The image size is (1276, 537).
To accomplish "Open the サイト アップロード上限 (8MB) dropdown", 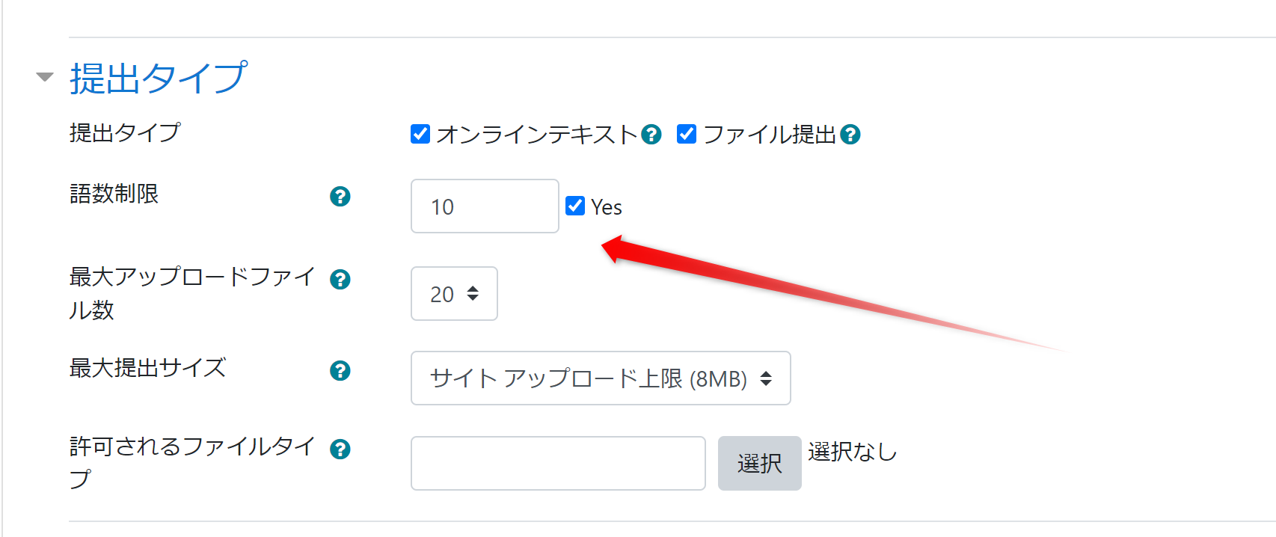I will tap(601, 378).
